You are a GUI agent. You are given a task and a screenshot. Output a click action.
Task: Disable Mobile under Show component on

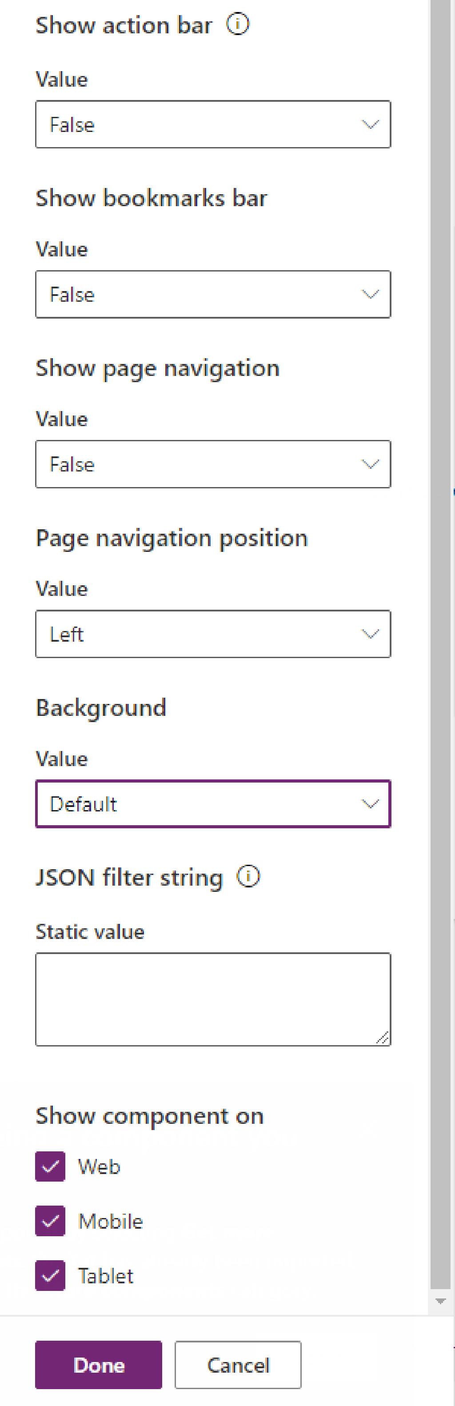coord(50,1221)
